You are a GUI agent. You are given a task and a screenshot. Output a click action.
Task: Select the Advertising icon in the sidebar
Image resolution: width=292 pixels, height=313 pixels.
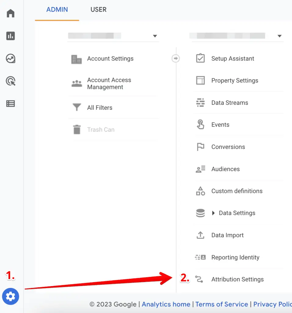coord(11,81)
